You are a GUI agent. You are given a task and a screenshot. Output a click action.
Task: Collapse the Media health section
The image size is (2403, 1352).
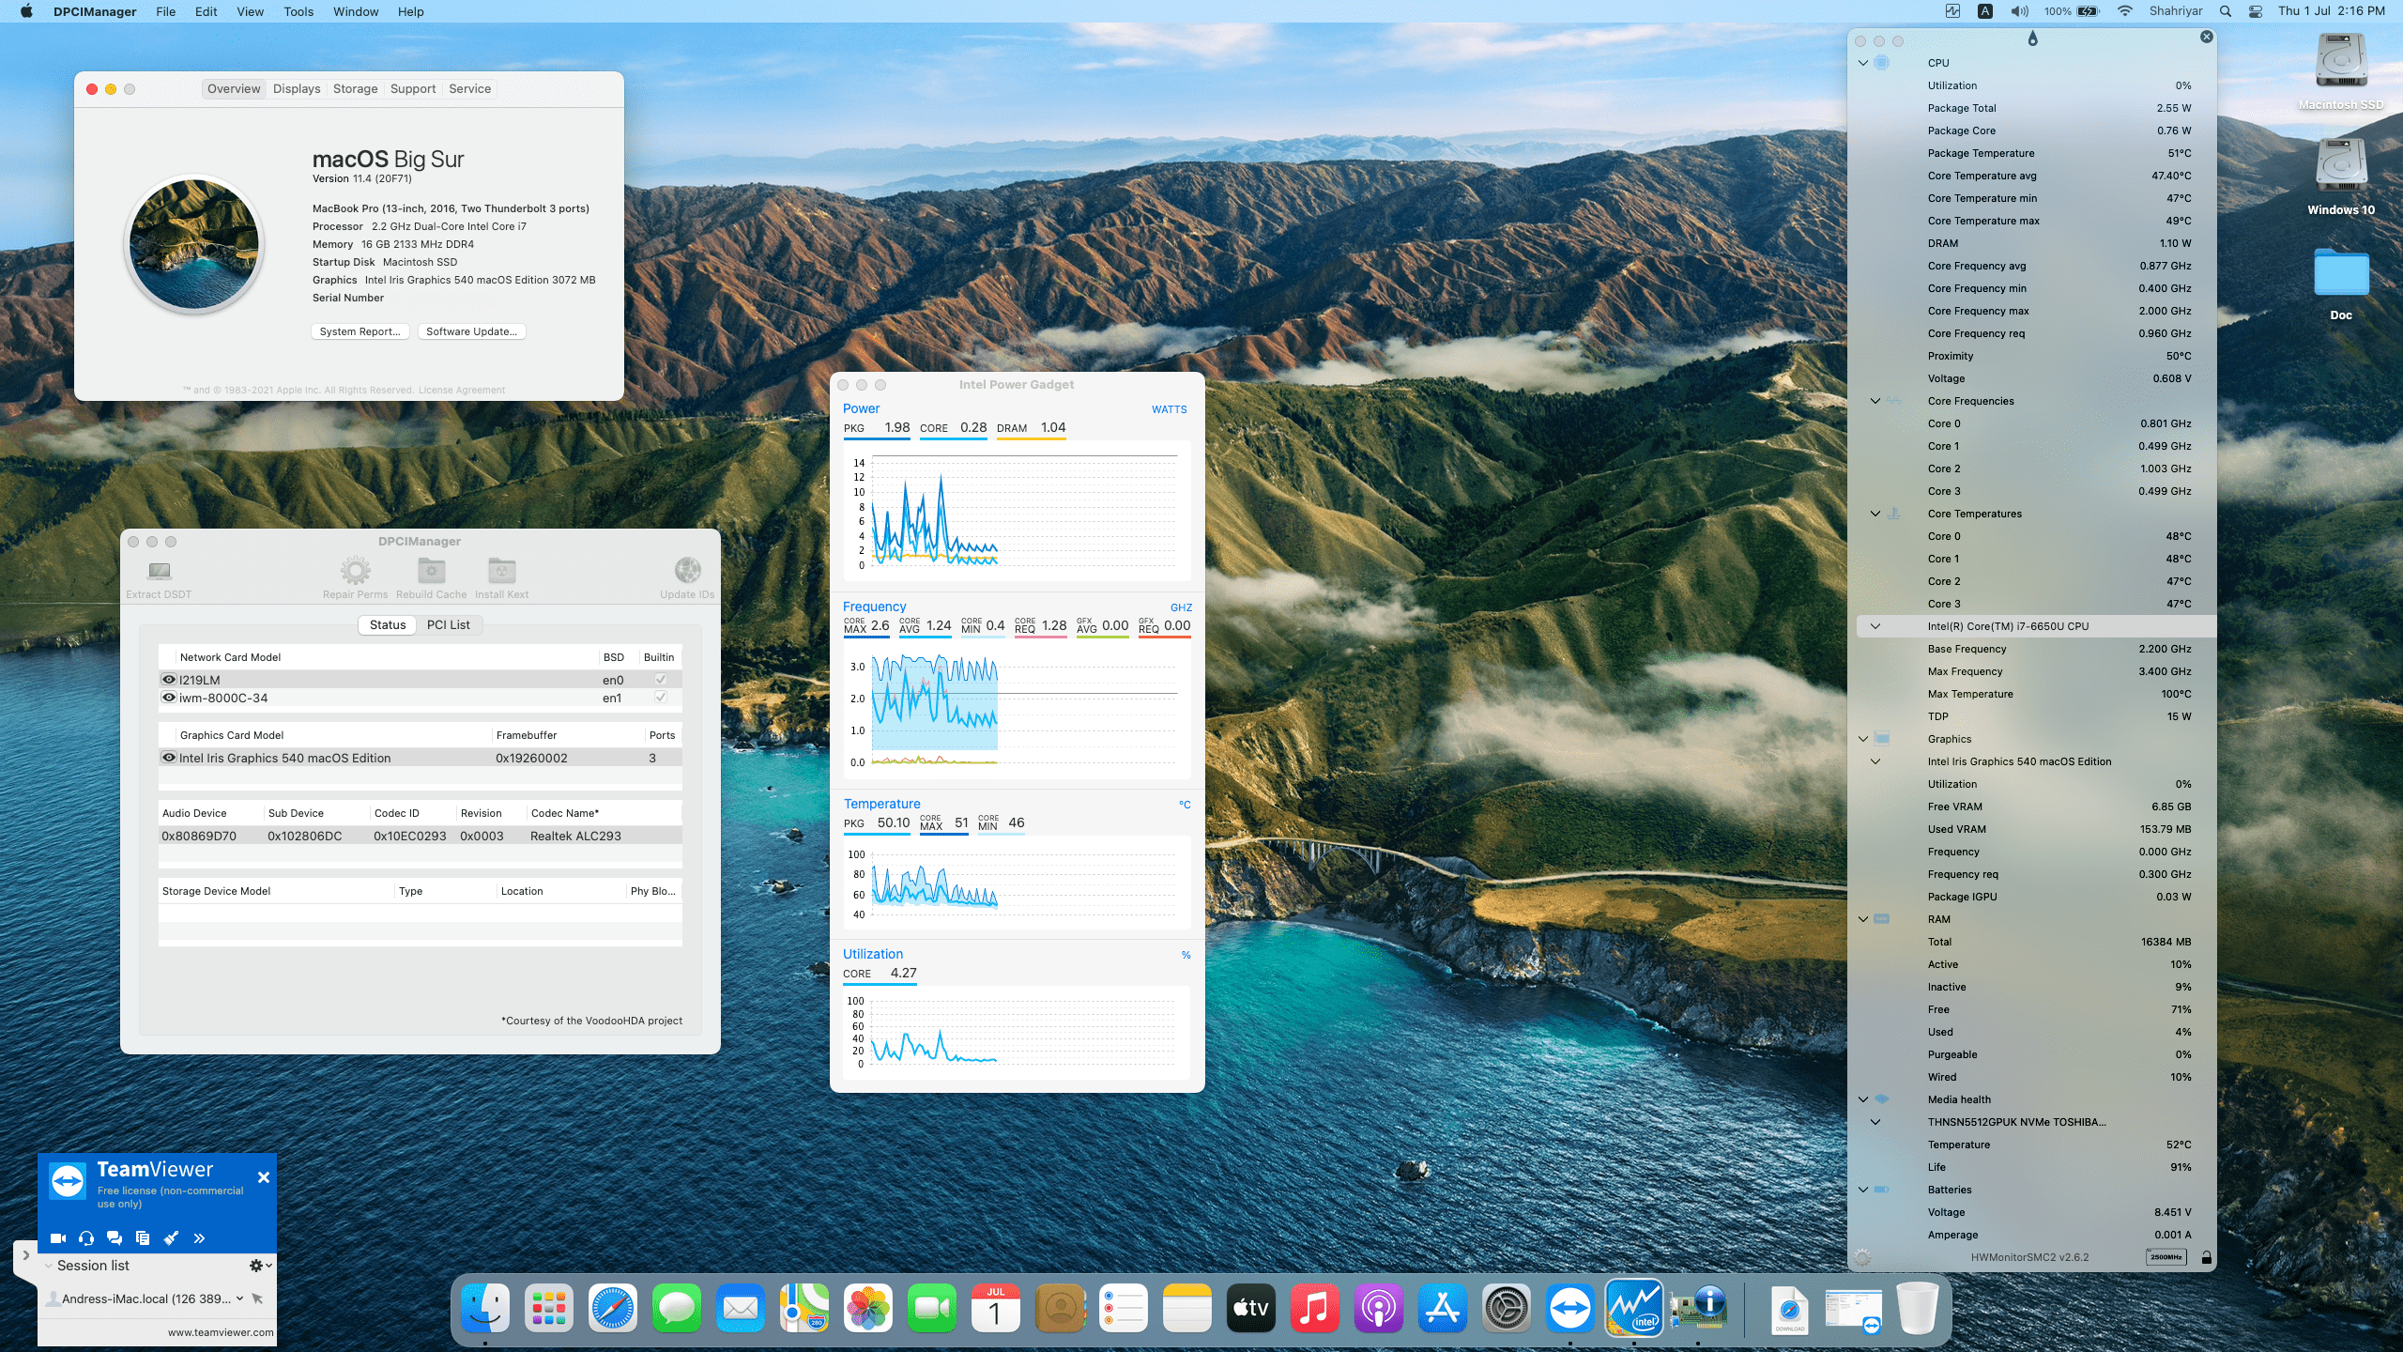pyautogui.click(x=1863, y=1099)
